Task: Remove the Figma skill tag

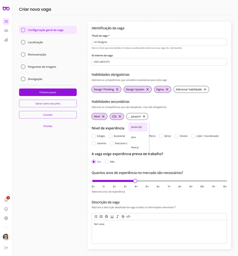Action: pyautogui.click(x=167, y=90)
